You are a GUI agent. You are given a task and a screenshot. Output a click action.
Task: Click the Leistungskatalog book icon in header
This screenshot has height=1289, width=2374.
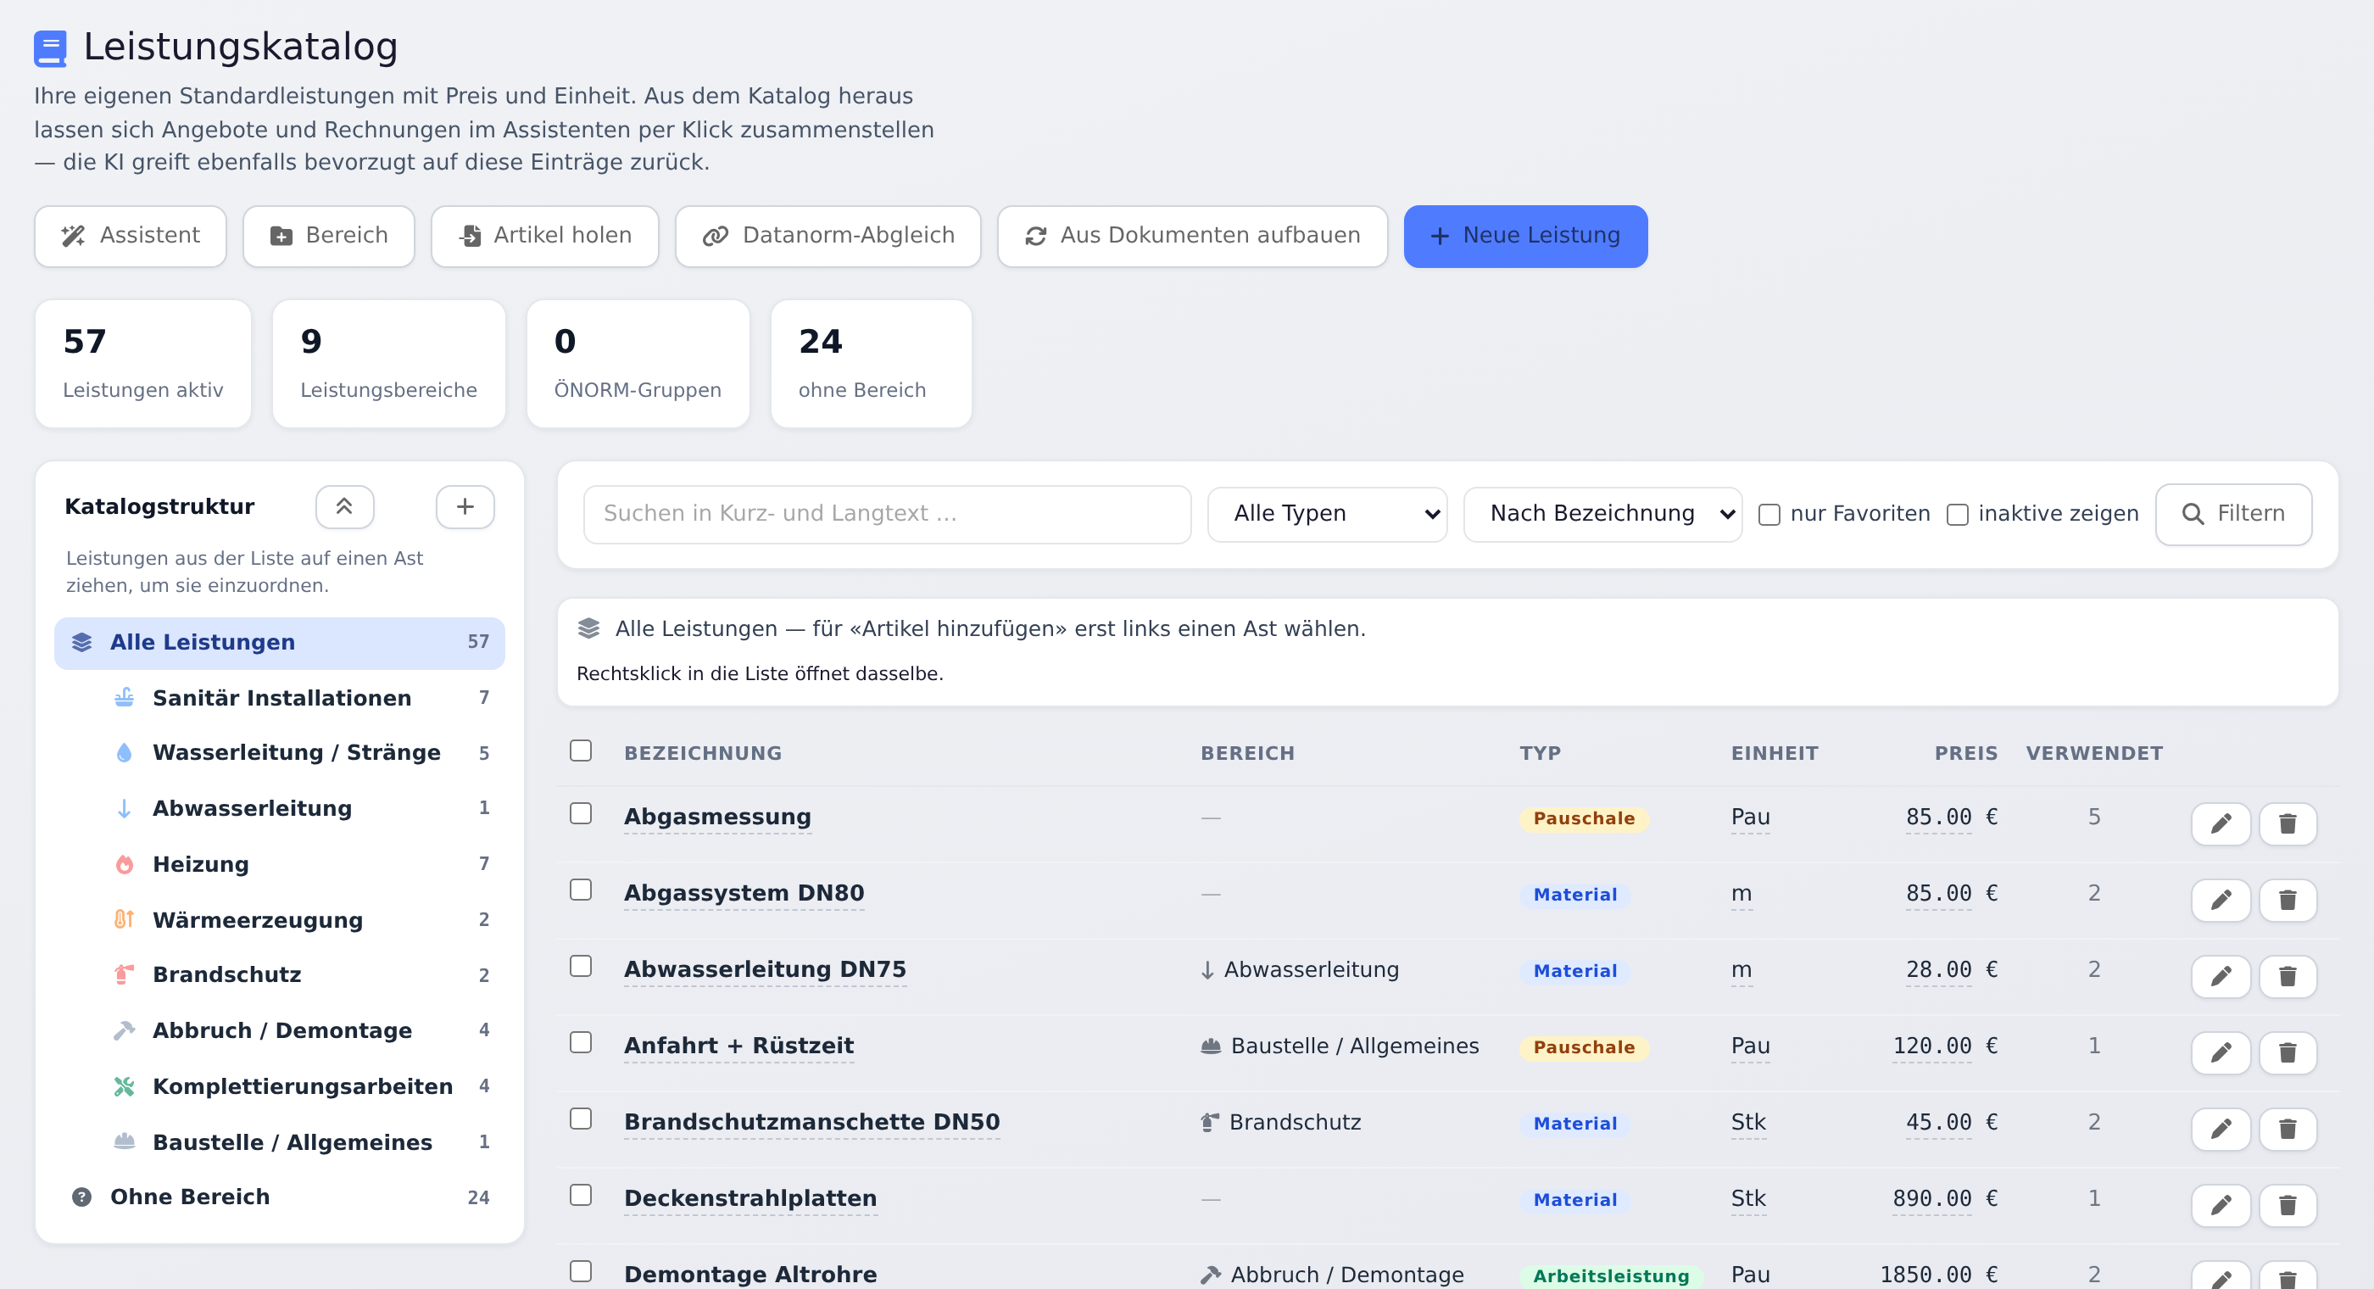tap(51, 48)
